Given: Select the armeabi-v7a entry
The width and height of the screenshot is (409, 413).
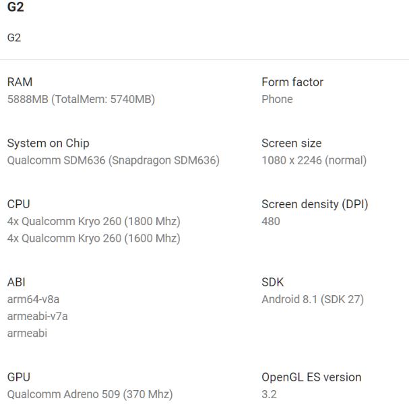Looking at the screenshot, I should coord(38,317).
